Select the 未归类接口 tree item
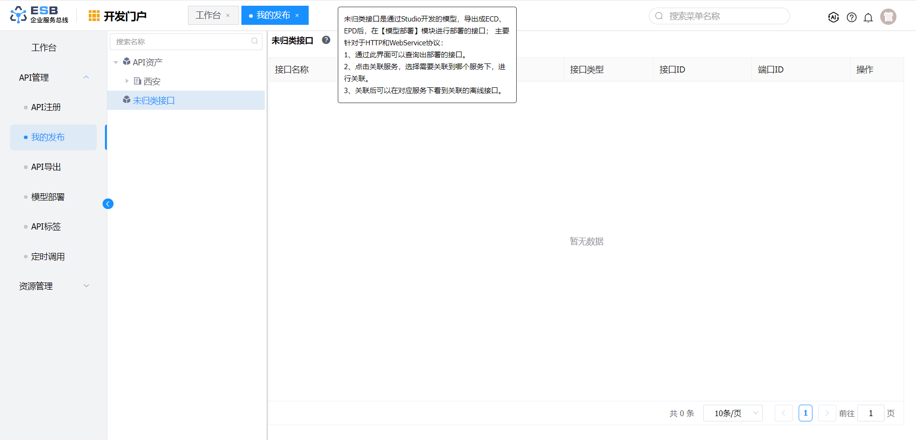The height and width of the screenshot is (440, 916). click(154, 101)
